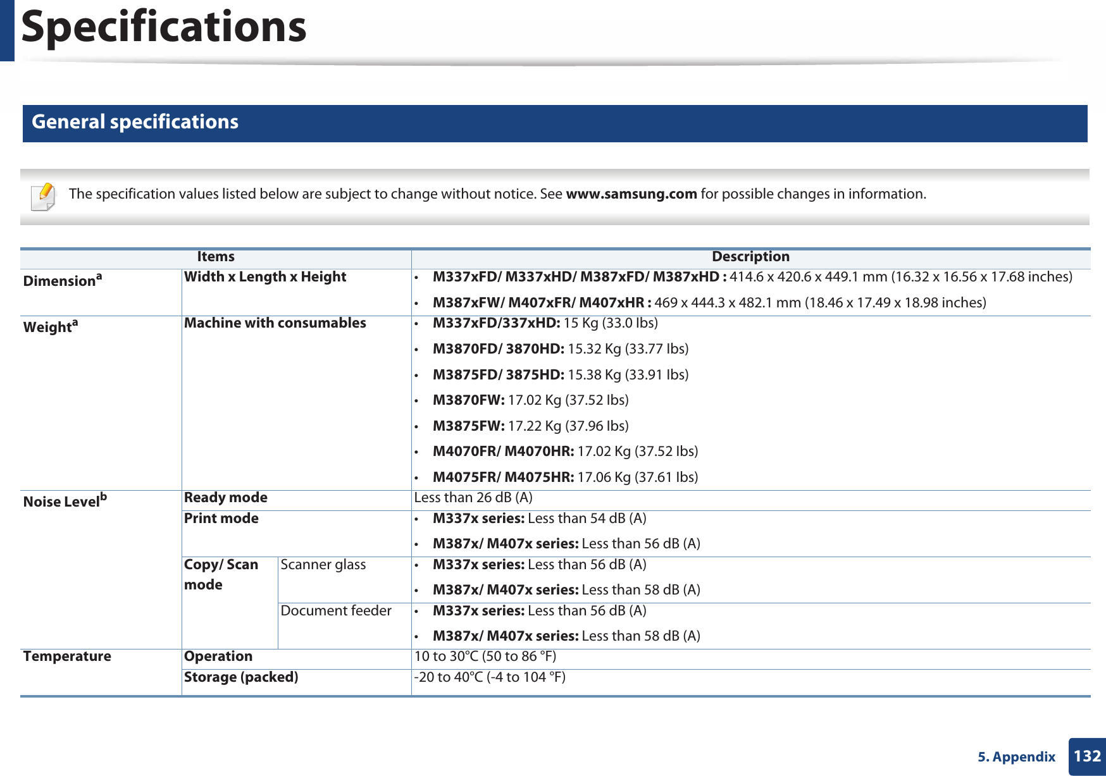1106x776 pixels.
Task: Select the M3870FW 17.02 Kg line
Action: 531,400
